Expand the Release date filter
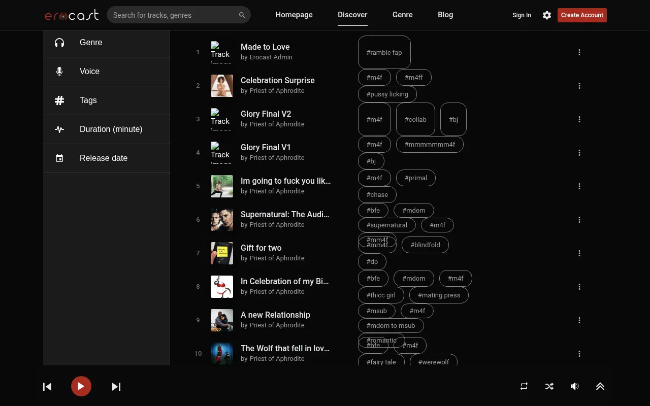Screen dimensions: 650x406 [107, 158]
